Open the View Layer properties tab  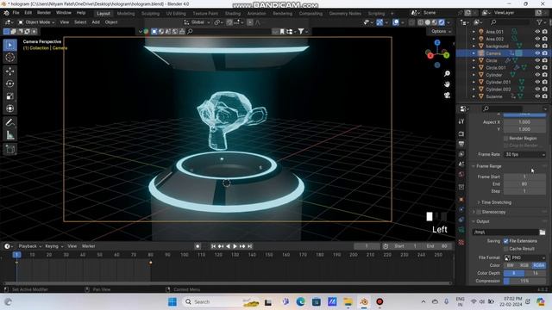(x=461, y=154)
